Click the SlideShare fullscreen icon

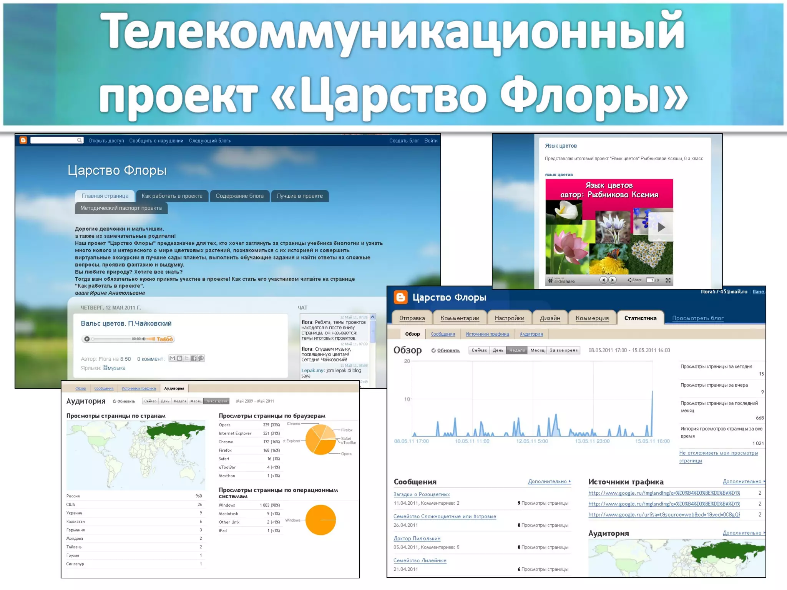pos(668,280)
